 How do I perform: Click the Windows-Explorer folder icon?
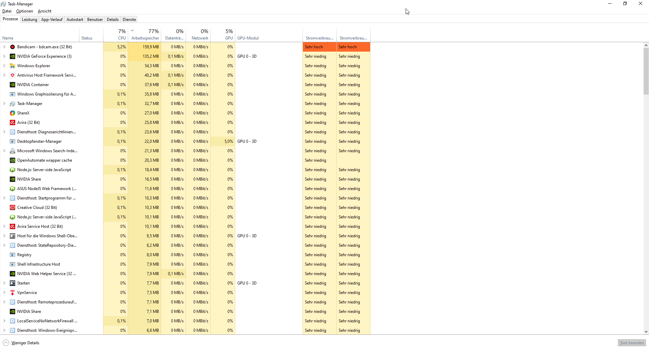13,66
